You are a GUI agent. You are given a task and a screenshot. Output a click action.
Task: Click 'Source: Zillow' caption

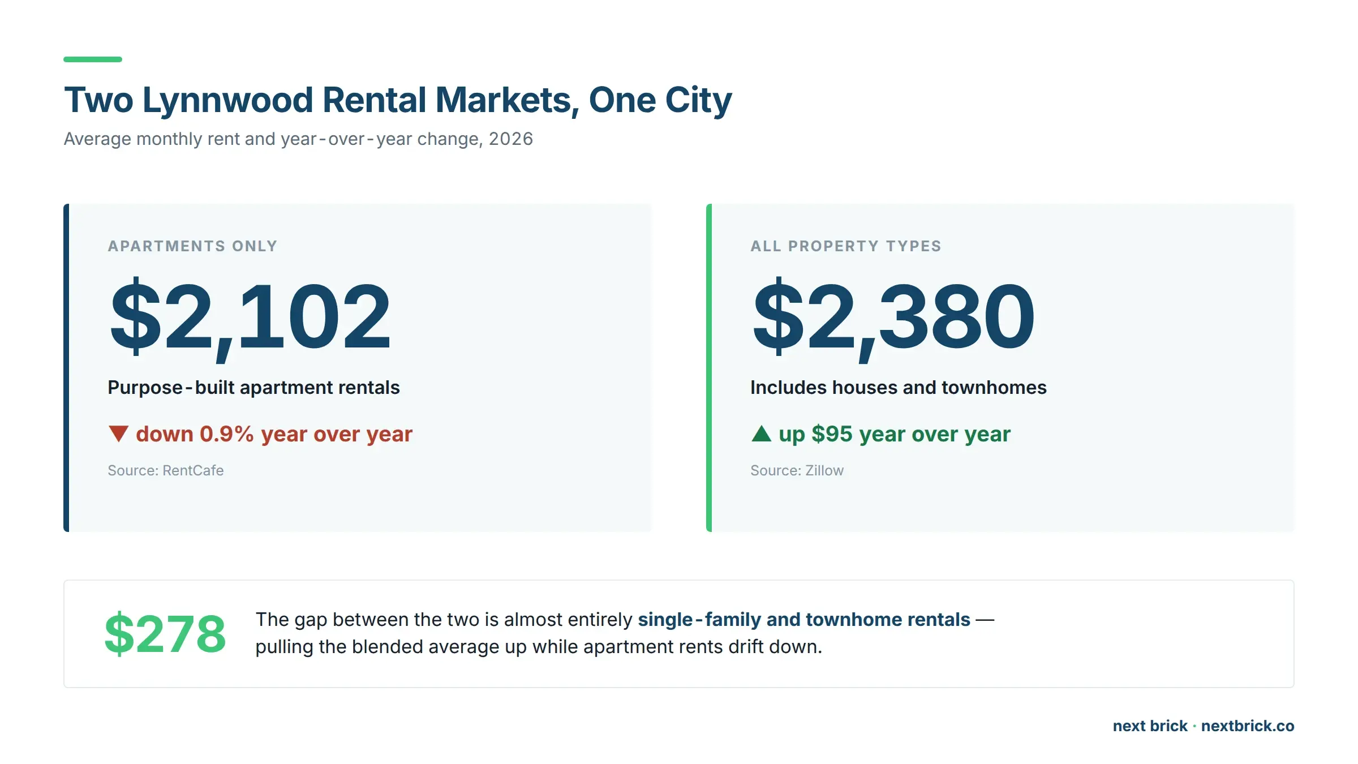point(797,471)
